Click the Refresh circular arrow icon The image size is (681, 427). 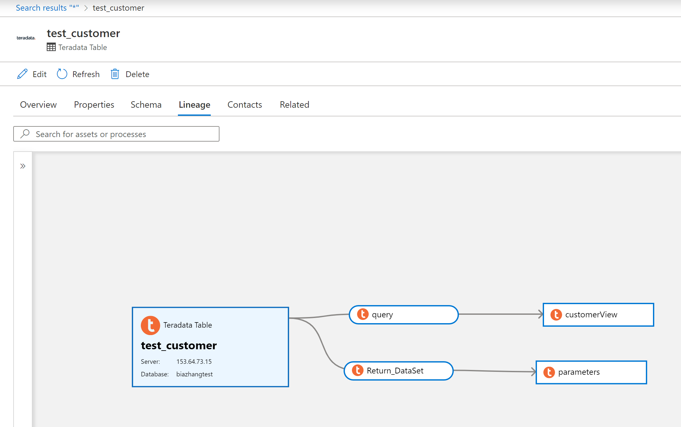(x=63, y=74)
